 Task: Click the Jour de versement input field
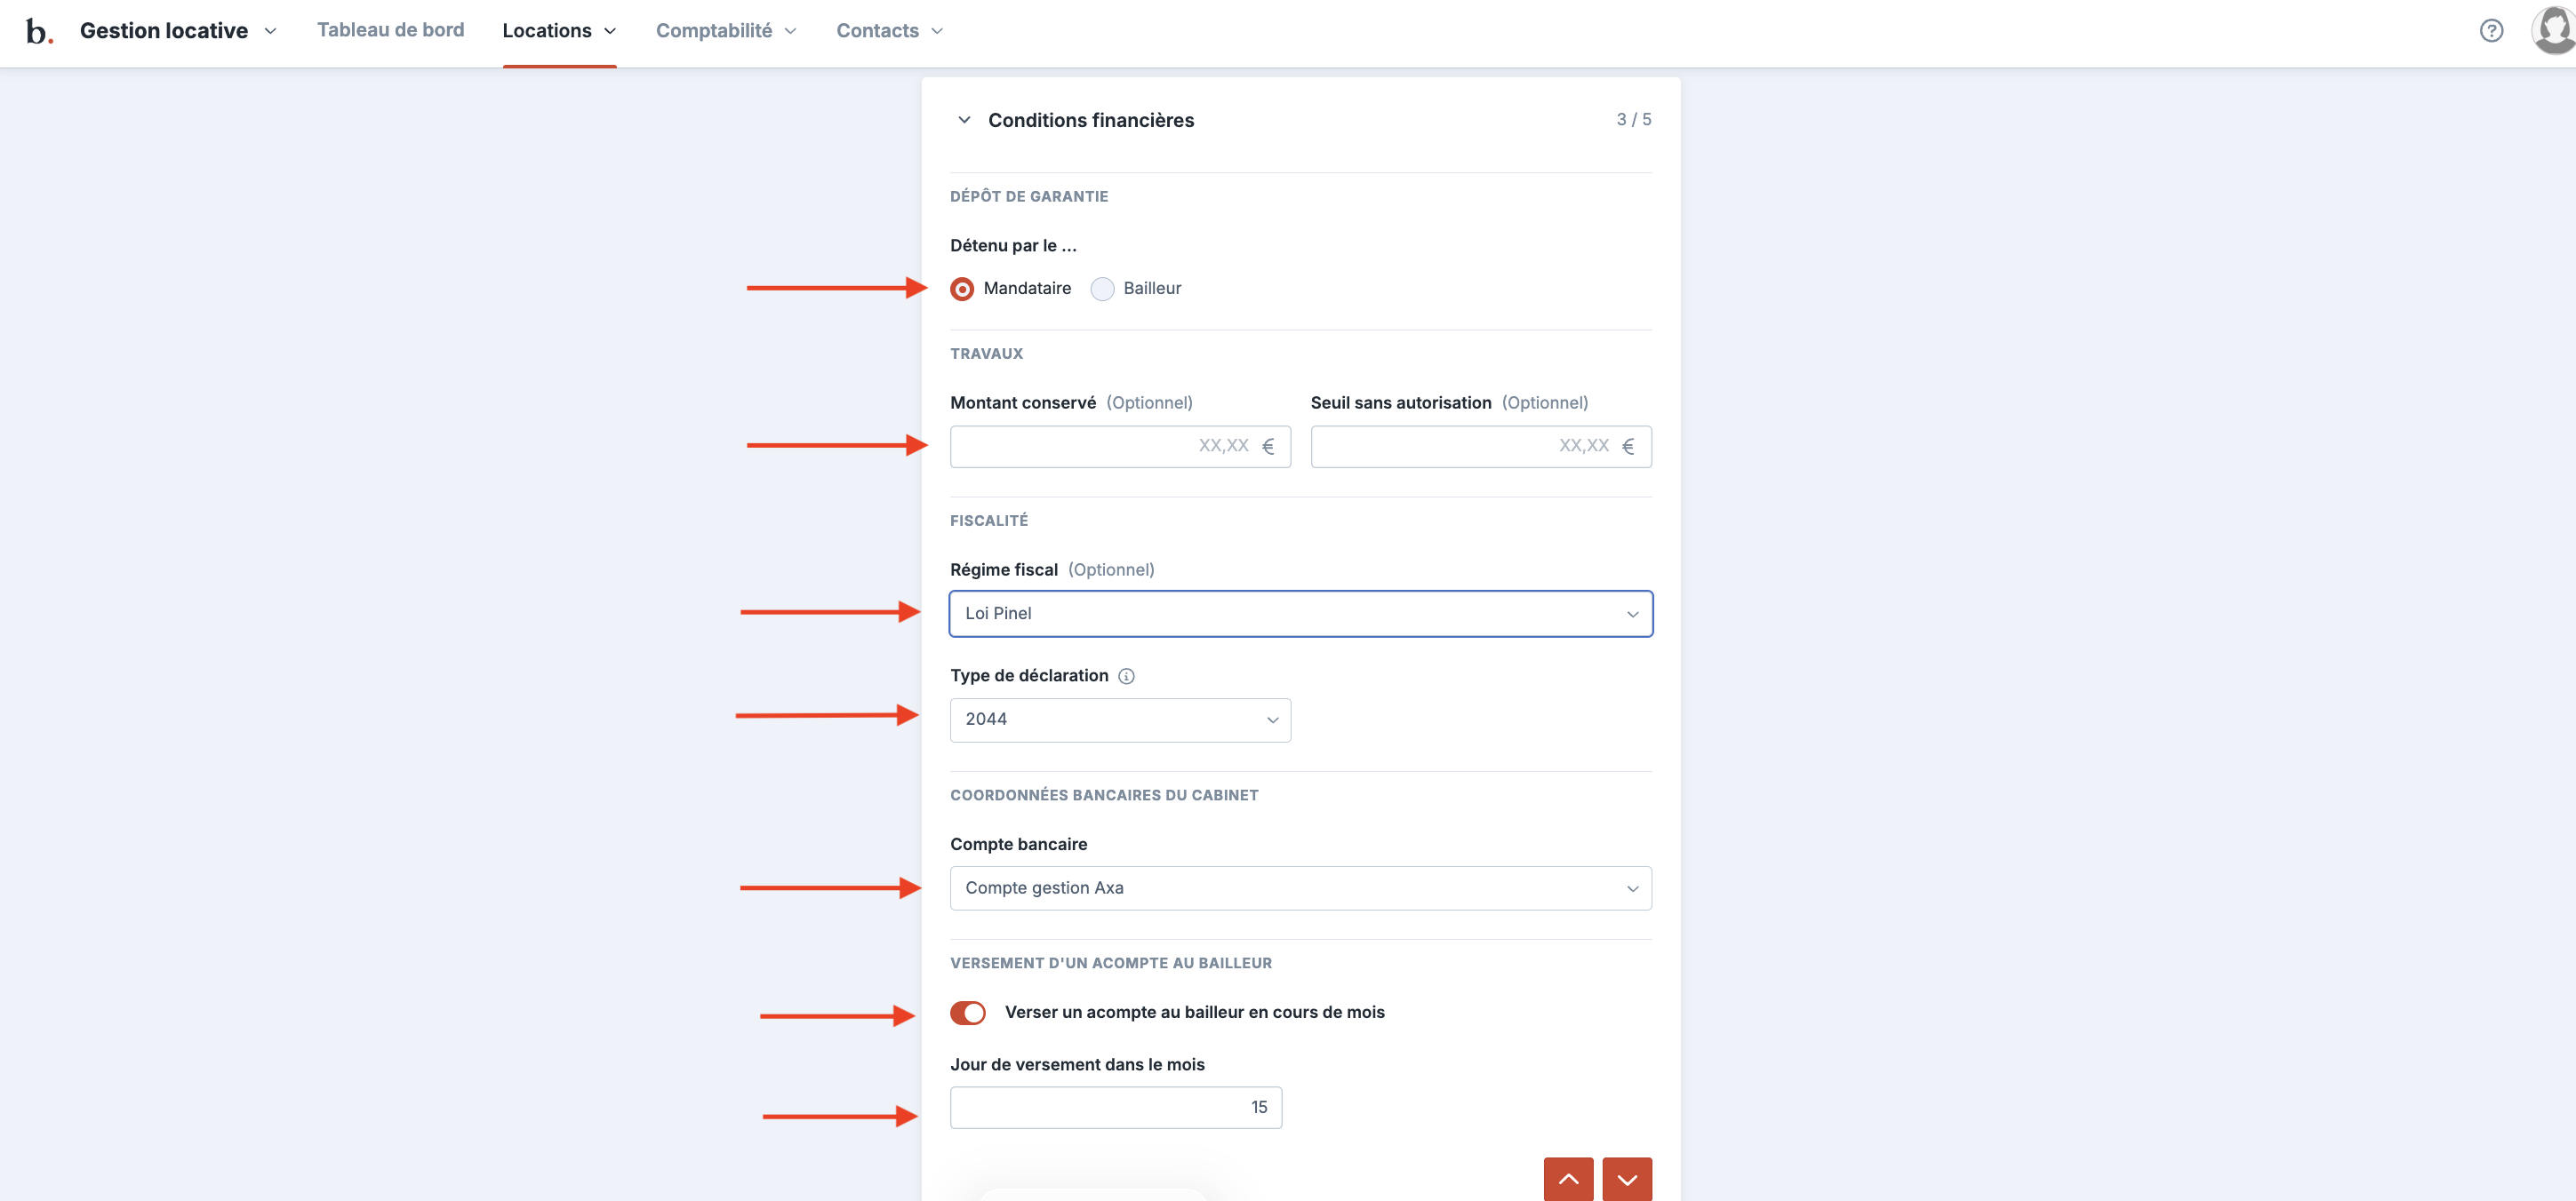click(1115, 1107)
